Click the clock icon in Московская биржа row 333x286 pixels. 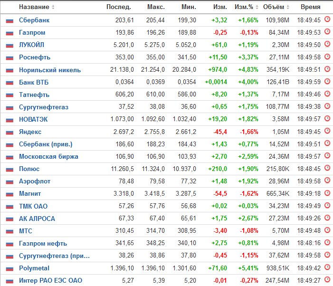[x=327, y=156]
